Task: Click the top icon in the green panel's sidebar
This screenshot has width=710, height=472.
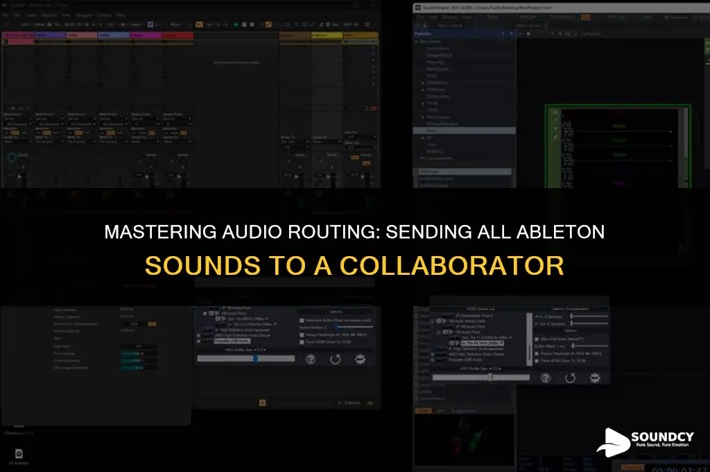Action: point(555,112)
